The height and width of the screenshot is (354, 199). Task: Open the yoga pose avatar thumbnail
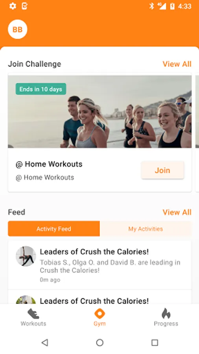pos(26,256)
